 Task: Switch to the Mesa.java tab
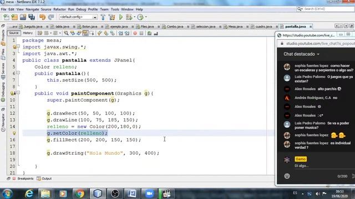tap(235, 27)
